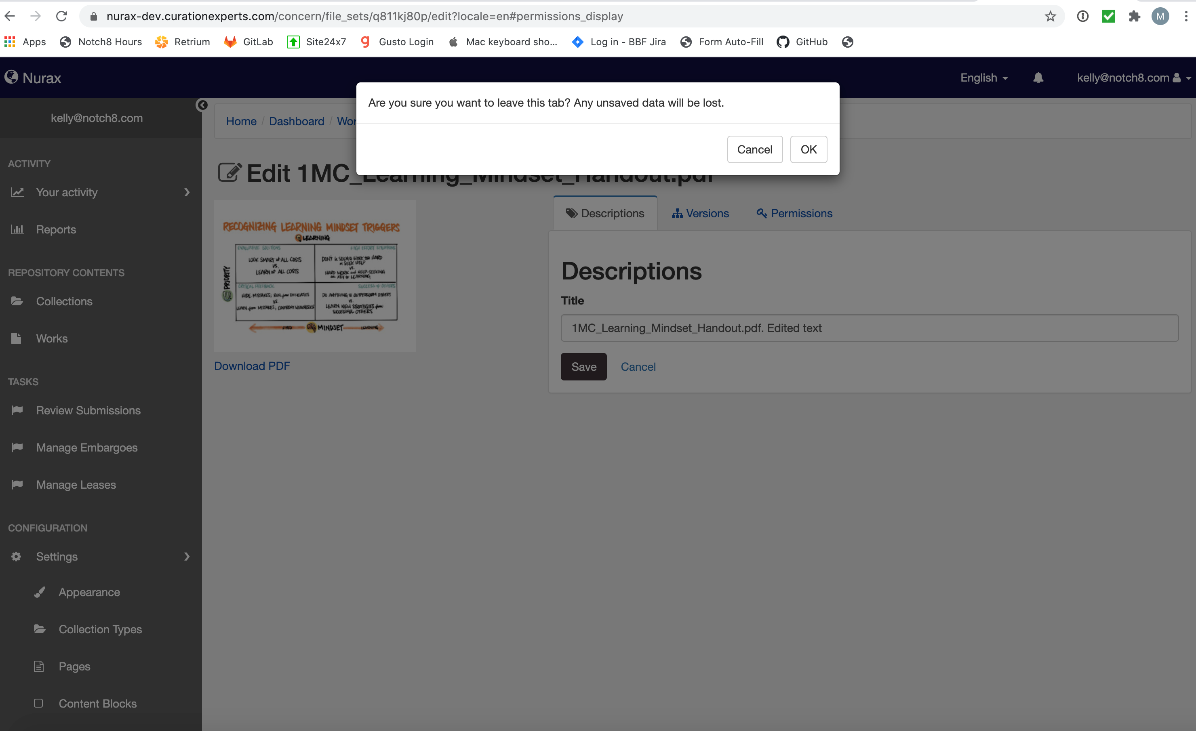Click the Chrome profile avatar M
The width and height of the screenshot is (1196, 731).
1160,17
